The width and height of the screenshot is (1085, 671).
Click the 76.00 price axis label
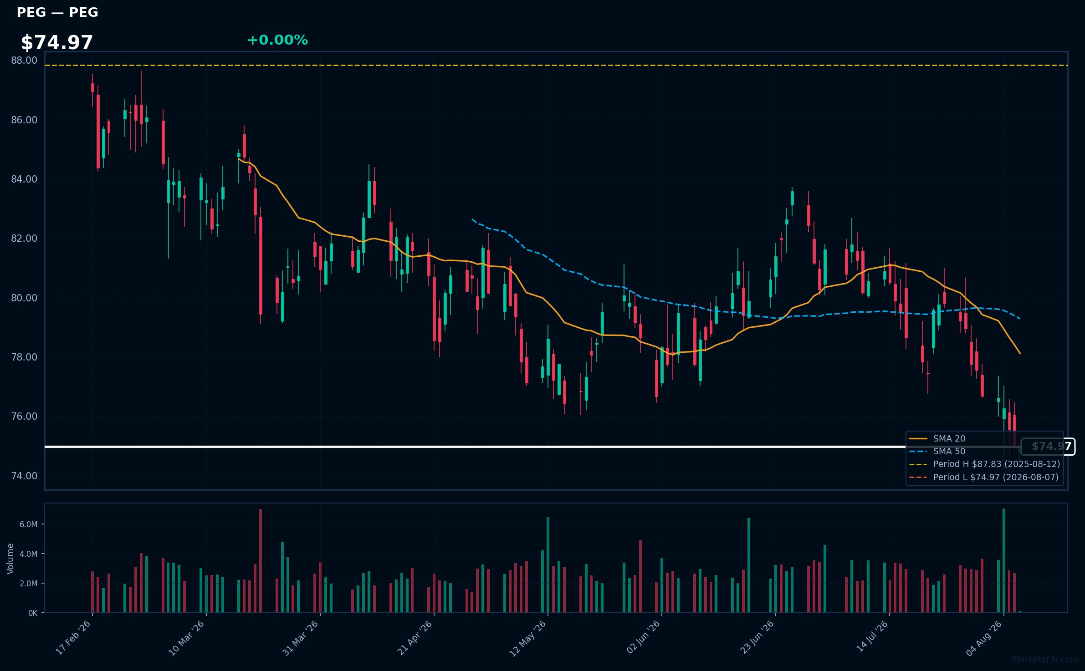(x=24, y=417)
